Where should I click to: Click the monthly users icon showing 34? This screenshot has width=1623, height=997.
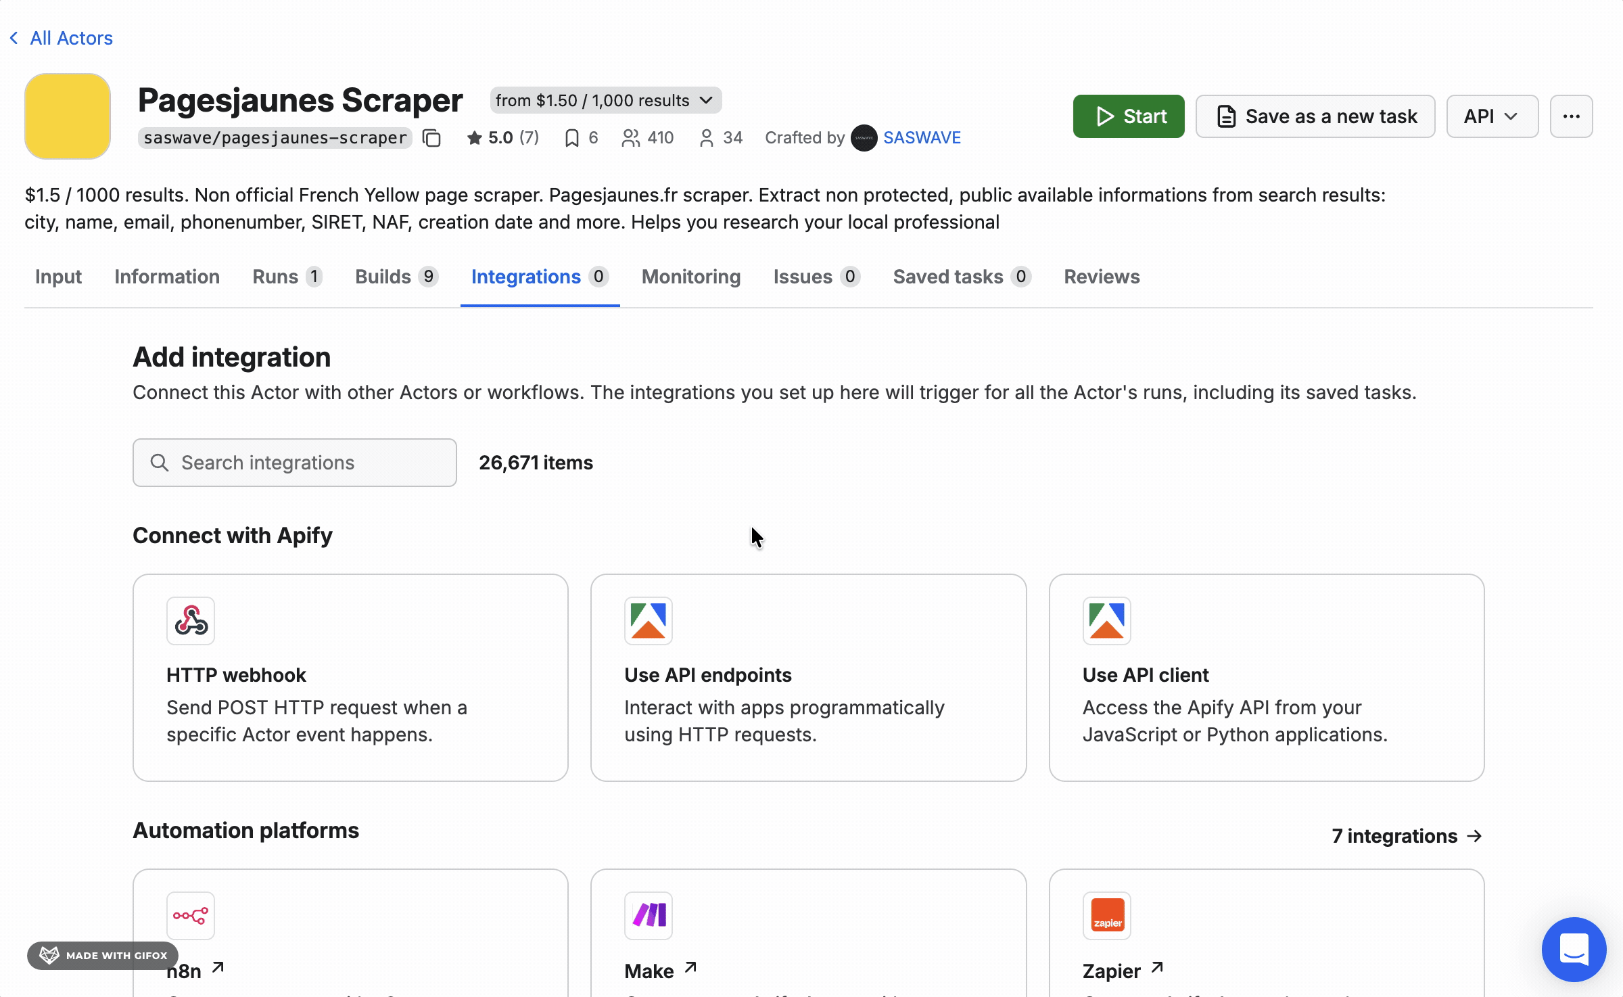706,138
